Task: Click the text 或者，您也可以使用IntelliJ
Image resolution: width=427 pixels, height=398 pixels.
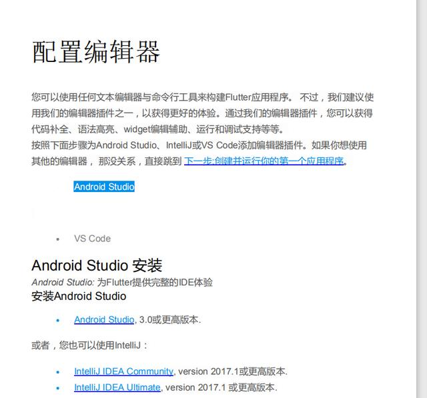Action: click(89, 345)
